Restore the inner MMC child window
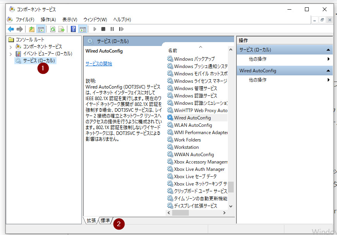Image resolution: width=337 pixels, height=235 pixels. [322, 20]
